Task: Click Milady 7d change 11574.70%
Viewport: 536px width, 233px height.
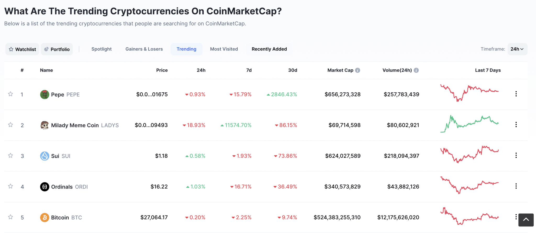Action: [236, 125]
